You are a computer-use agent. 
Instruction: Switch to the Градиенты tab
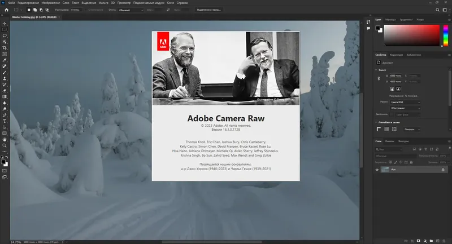click(406, 20)
